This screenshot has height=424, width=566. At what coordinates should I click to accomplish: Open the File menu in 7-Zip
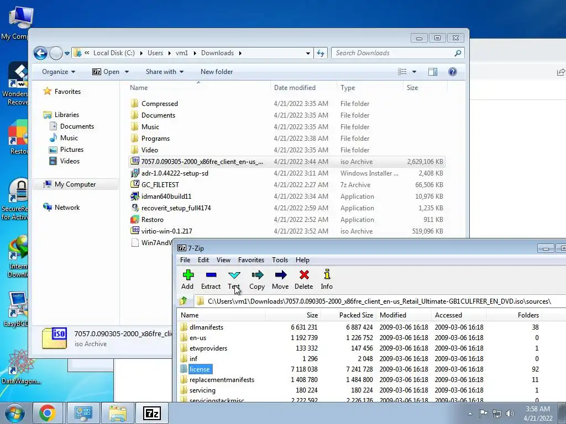click(185, 260)
